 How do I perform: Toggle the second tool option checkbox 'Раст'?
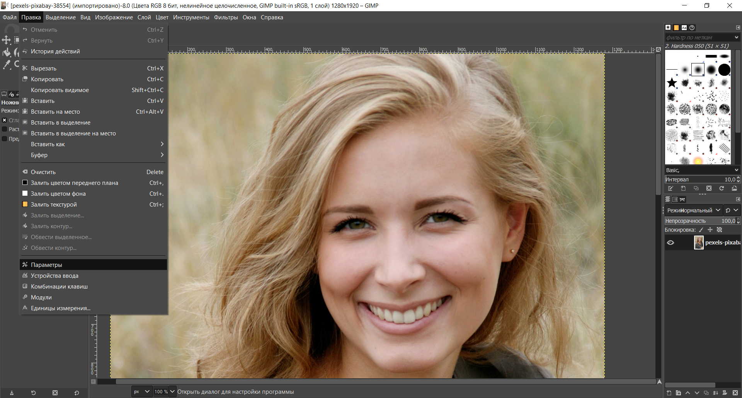(4, 129)
